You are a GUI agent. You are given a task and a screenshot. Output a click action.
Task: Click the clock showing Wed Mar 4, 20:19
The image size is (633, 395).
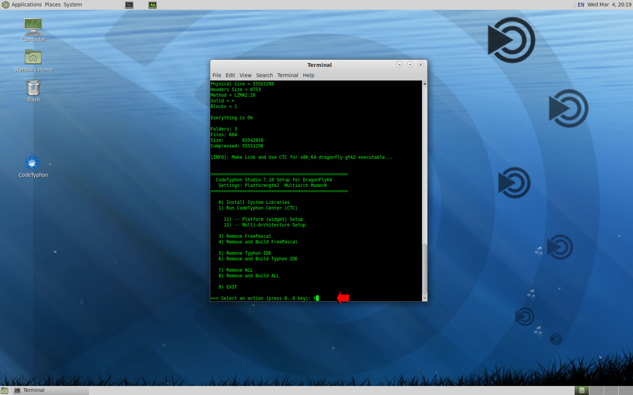[x=609, y=5]
